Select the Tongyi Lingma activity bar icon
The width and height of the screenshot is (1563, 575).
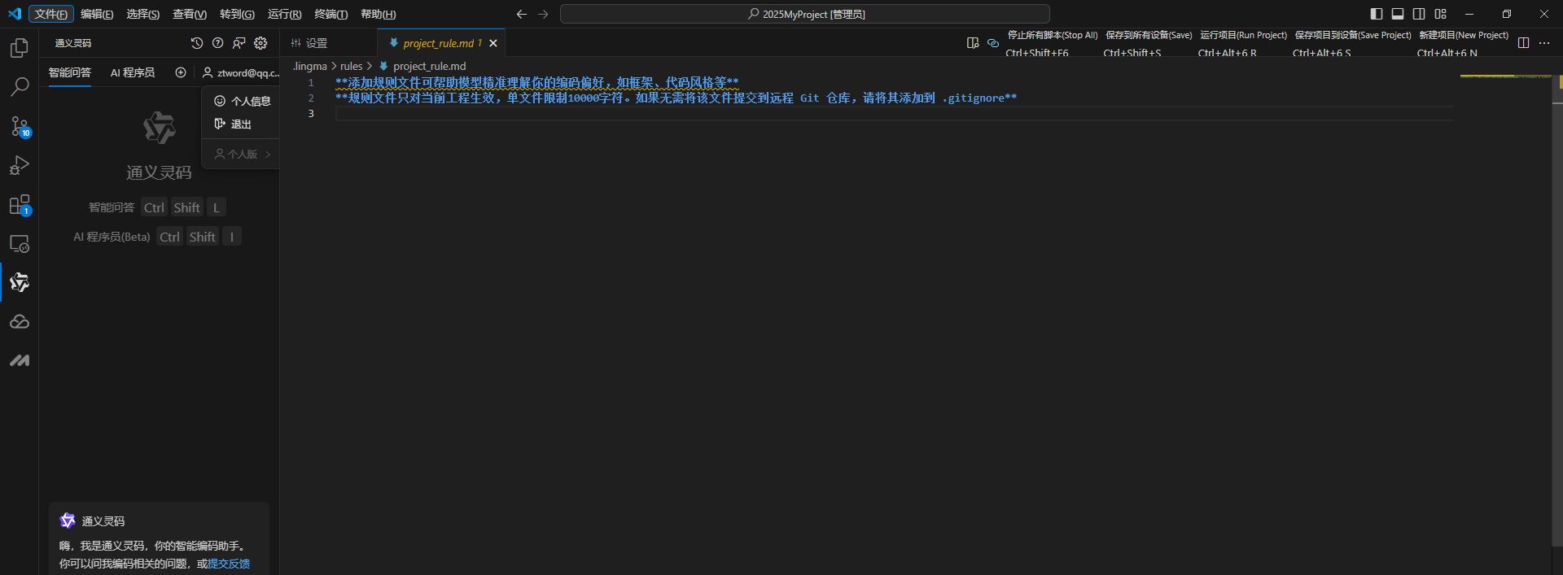(20, 282)
